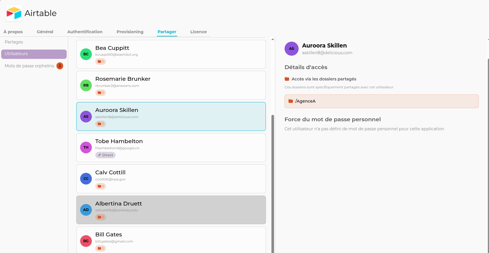Click the Airtable logo icon
The width and height of the screenshot is (489, 253).
pos(14,13)
